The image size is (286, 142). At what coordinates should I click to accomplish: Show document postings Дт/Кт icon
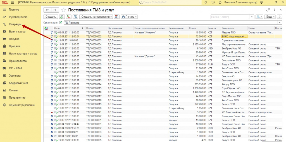pyautogui.click(x=69, y=17)
